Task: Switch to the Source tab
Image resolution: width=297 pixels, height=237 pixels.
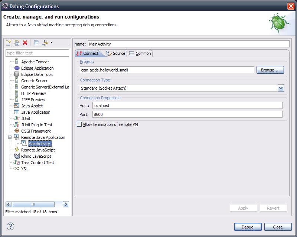Action: pyautogui.click(x=115, y=53)
